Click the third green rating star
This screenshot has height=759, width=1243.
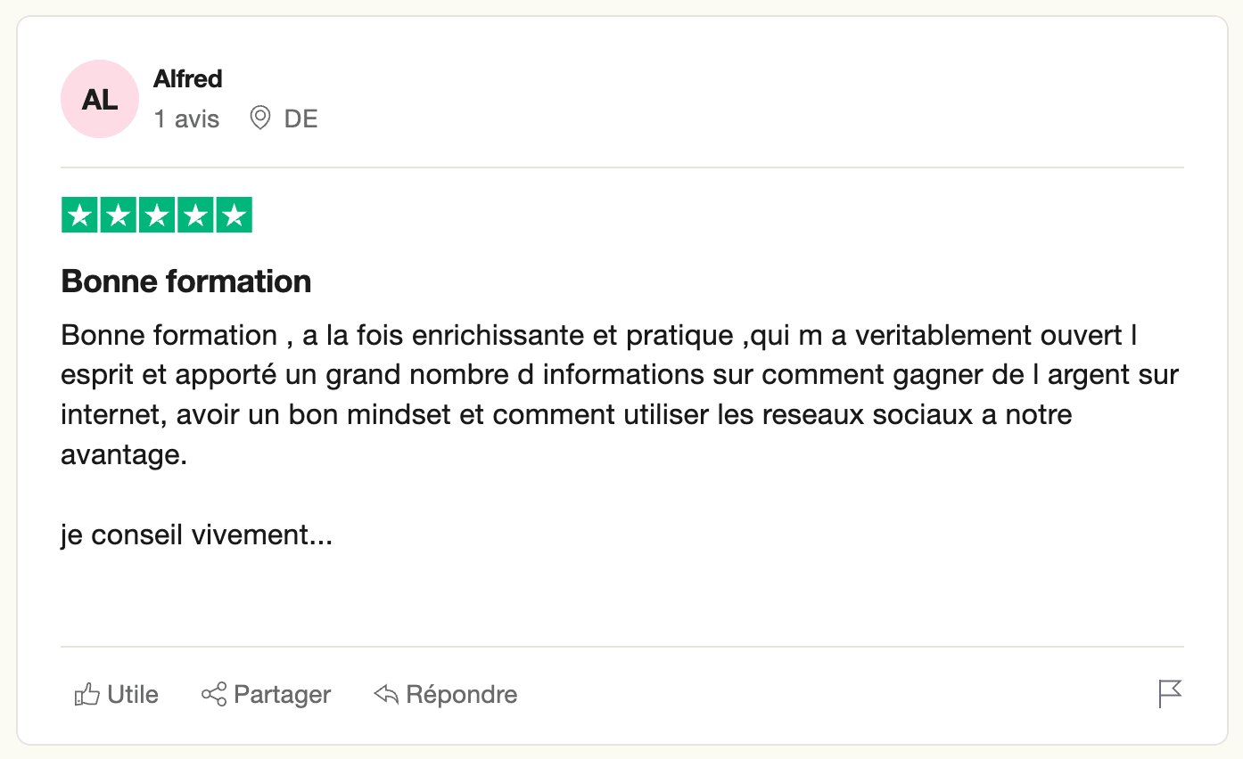(157, 216)
